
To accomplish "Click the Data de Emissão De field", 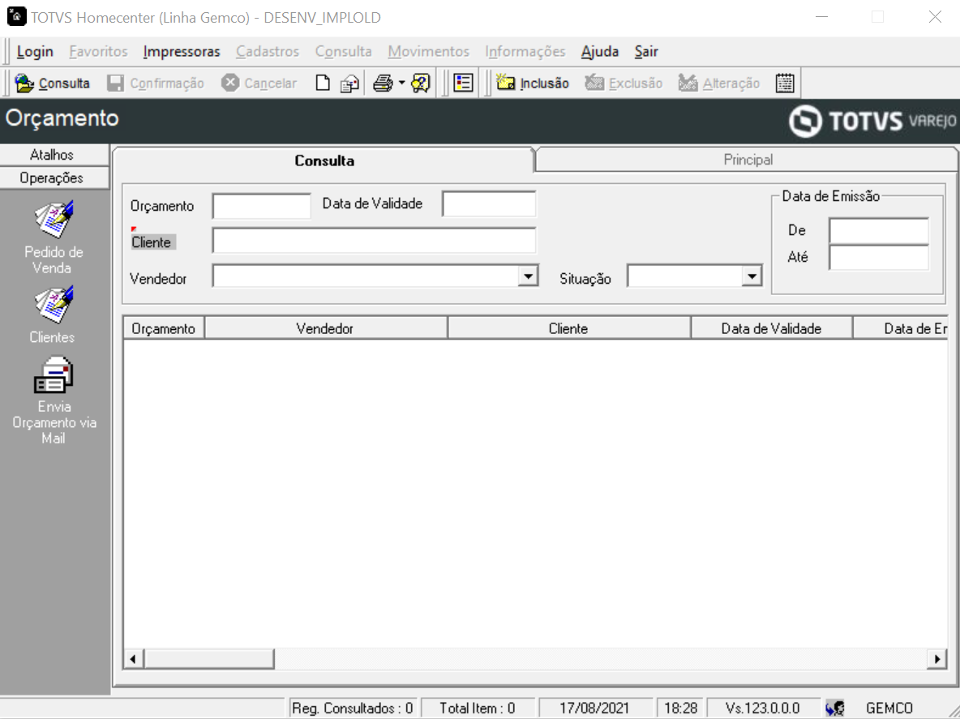I will tap(879, 231).
